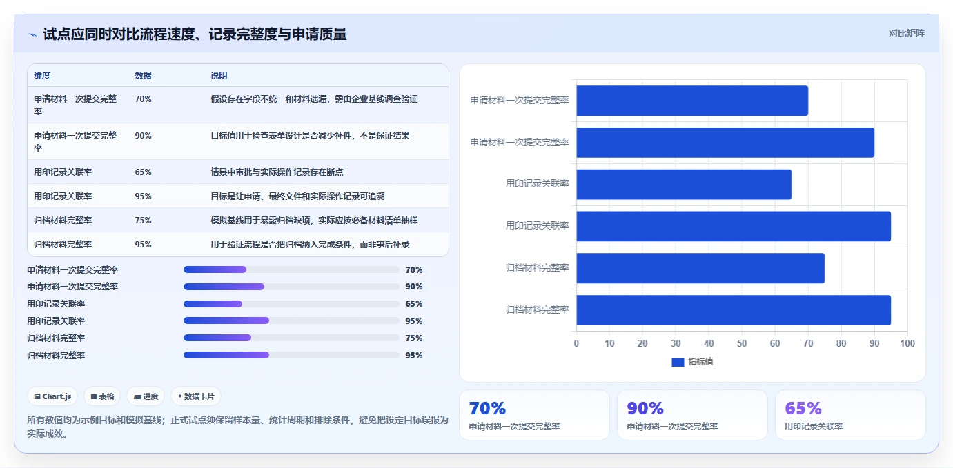Click the 70% value beside the first progress bar
953x468 pixels.
(x=414, y=270)
